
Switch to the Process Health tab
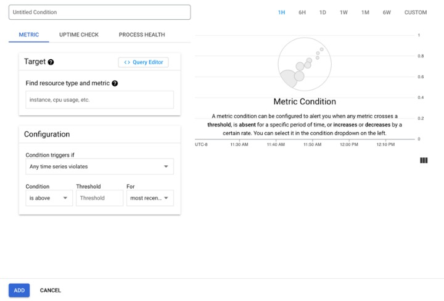pyautogui.click(x=142, y=35)
